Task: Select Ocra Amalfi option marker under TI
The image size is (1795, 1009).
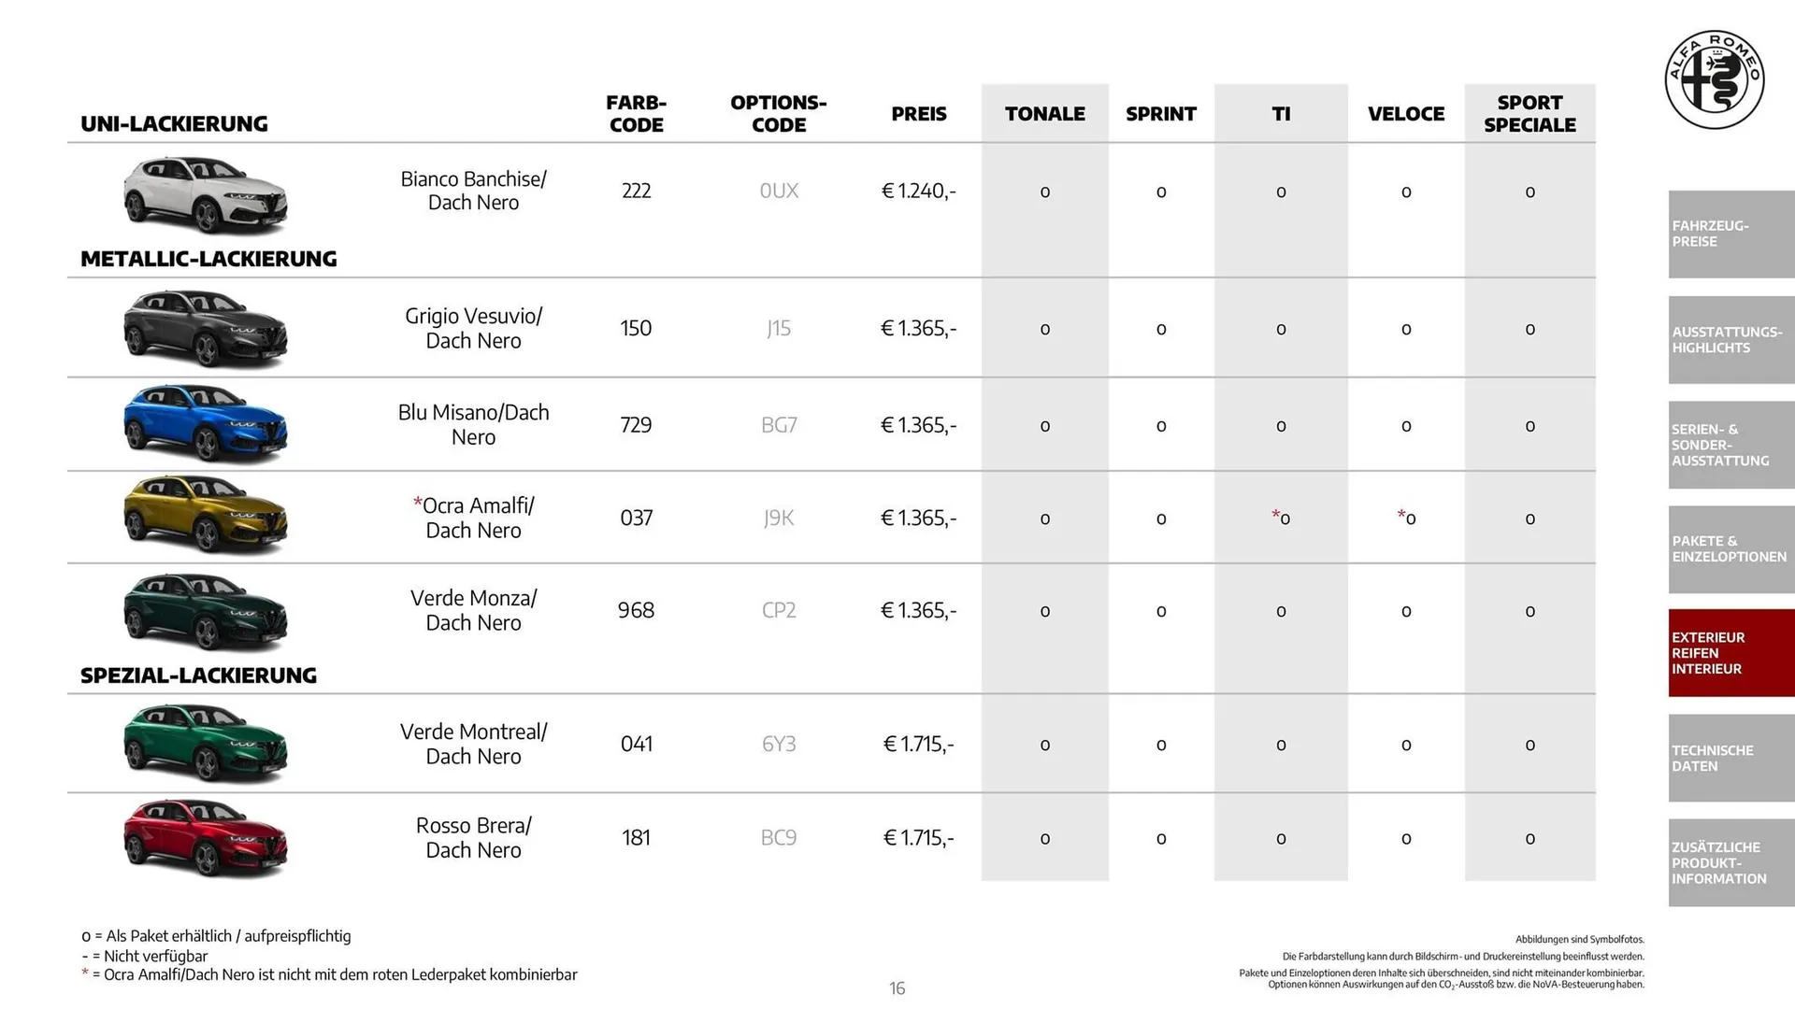Action: click(1281, 518)
